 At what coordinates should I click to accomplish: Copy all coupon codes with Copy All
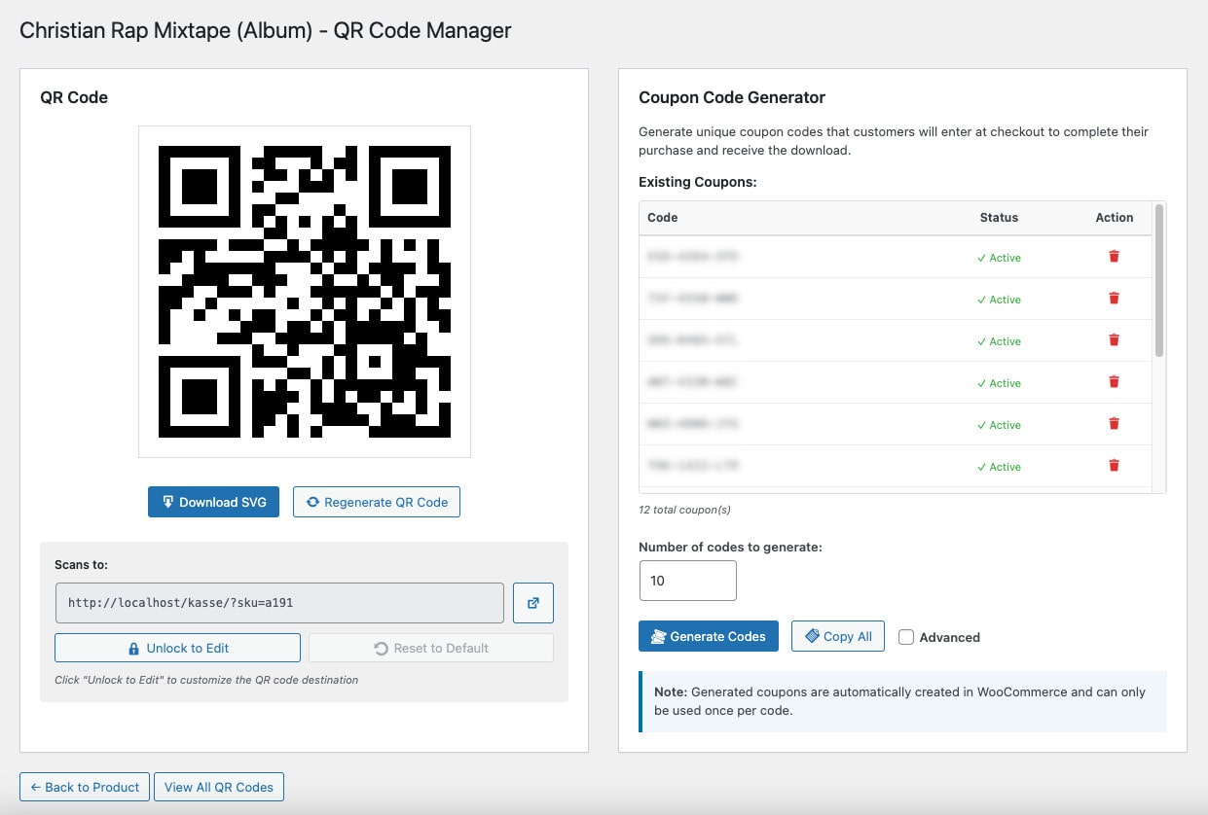(x=837, y=636)
